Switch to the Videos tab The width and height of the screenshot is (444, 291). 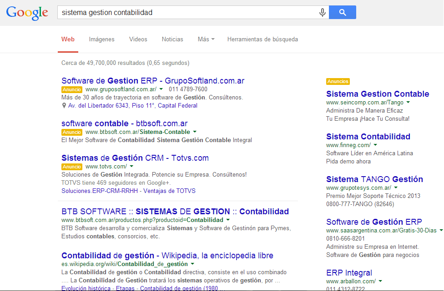coord(138,39)
